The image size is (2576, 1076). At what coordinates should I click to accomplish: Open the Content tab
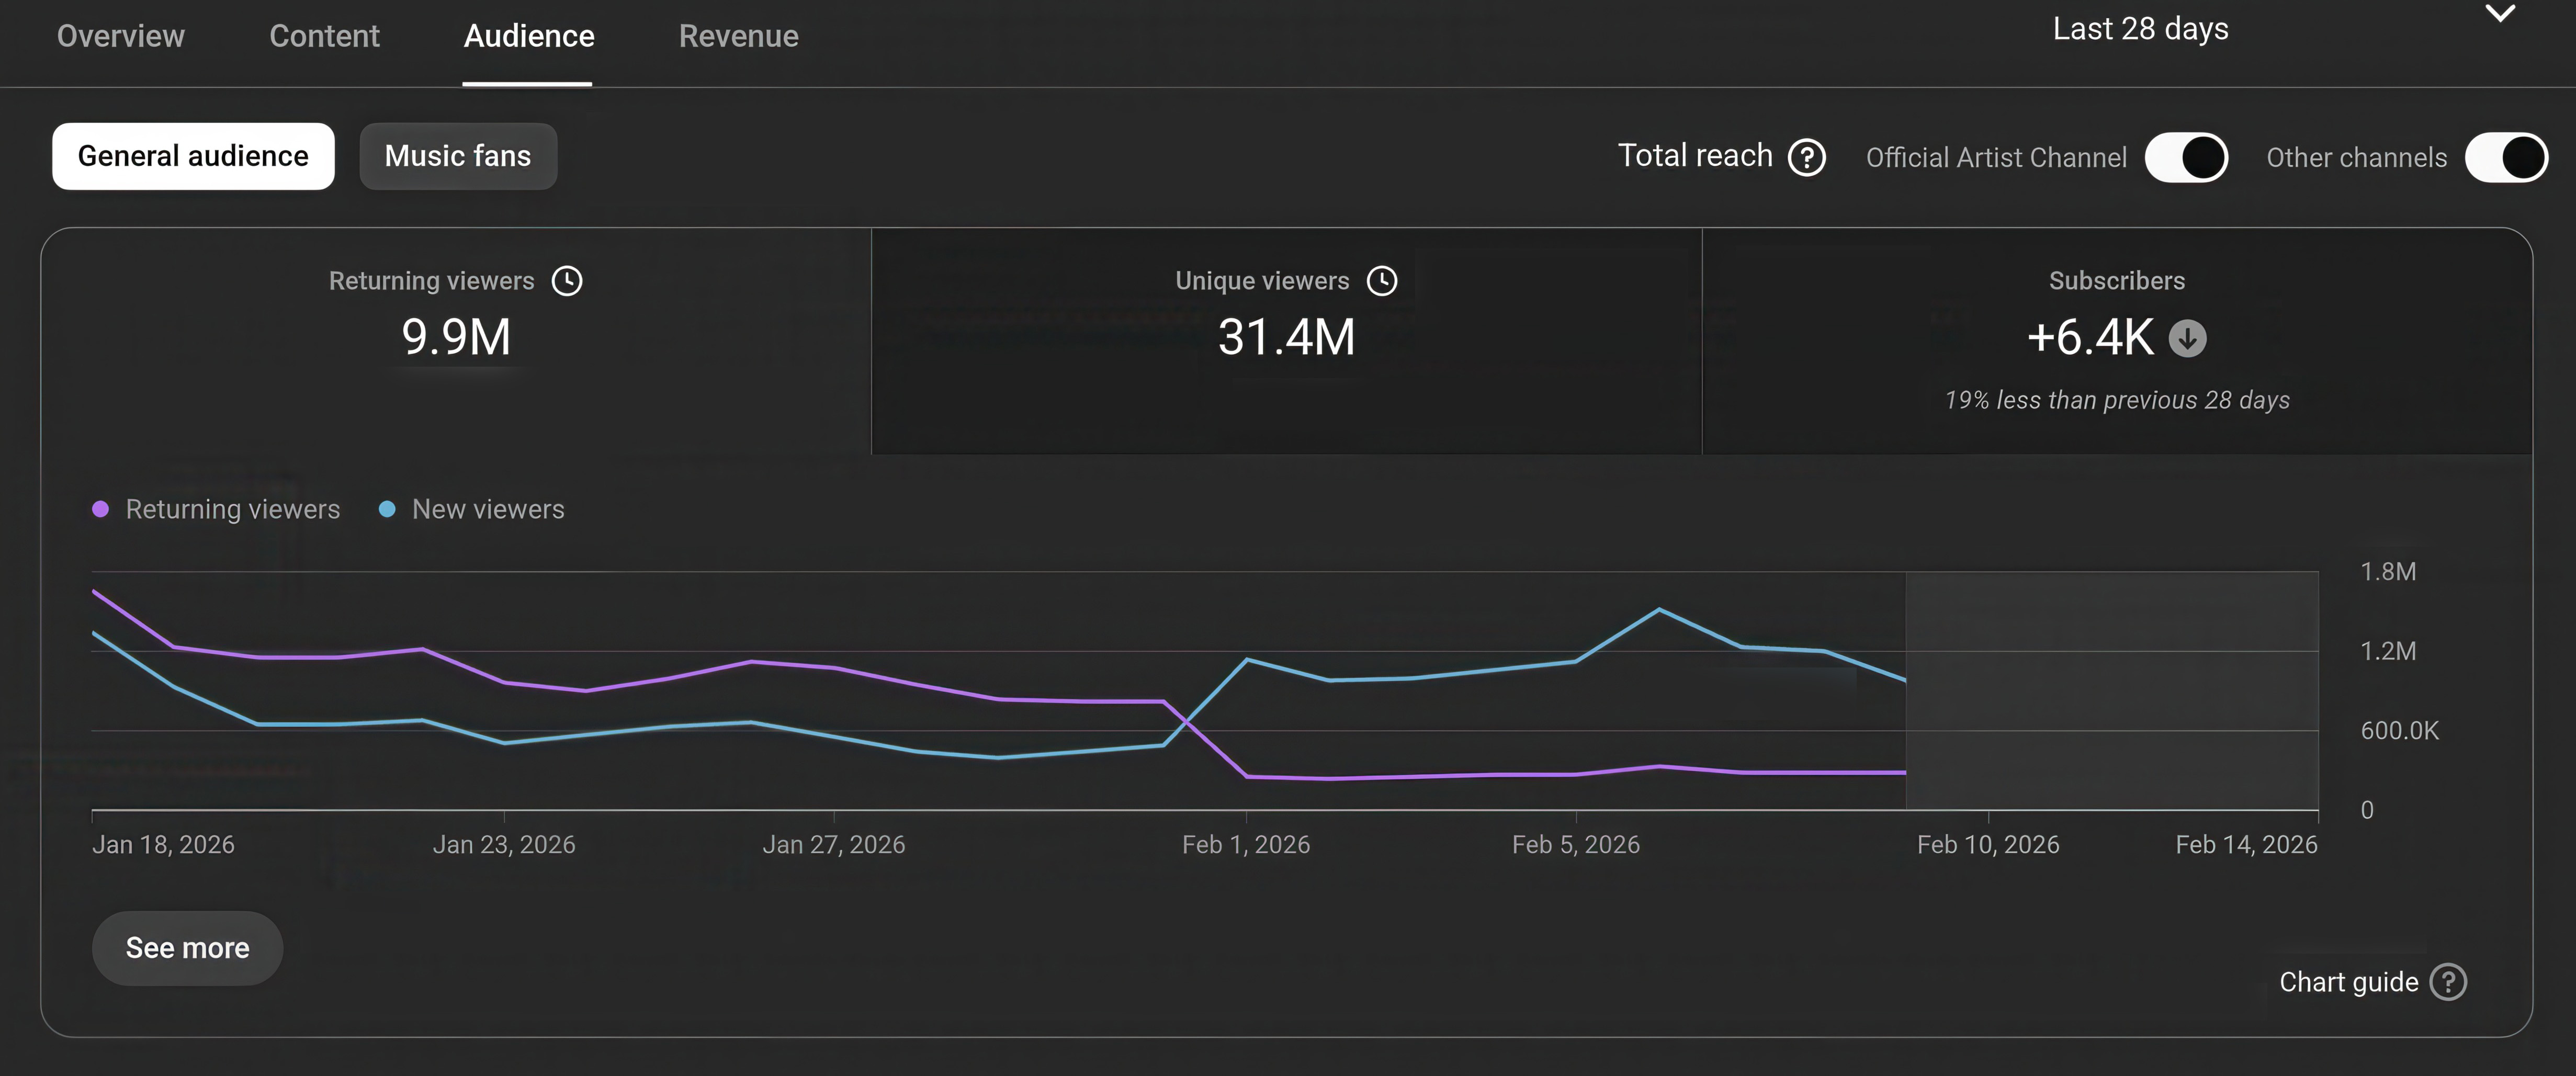pyautogui.click(x=324, y=36)
